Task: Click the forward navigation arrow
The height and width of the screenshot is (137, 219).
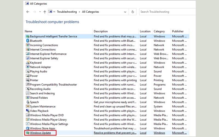Action: tap(34, 12)
